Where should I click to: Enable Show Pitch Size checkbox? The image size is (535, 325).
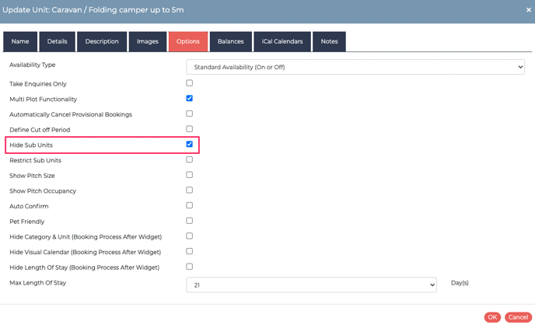click(x=190, y=175)
